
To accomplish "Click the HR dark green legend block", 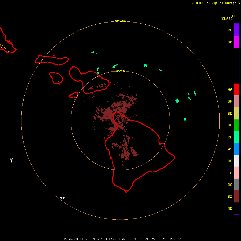I will click(236, 125).
